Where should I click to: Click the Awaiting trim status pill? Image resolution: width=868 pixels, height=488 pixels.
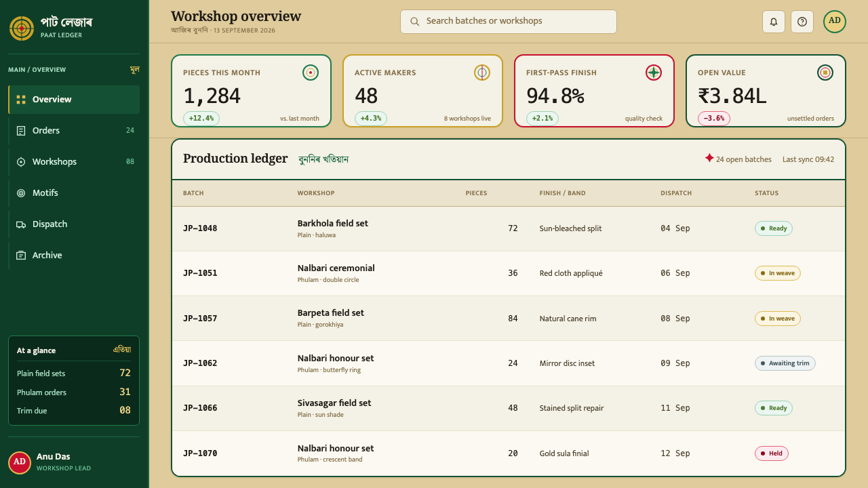[785, 363]
